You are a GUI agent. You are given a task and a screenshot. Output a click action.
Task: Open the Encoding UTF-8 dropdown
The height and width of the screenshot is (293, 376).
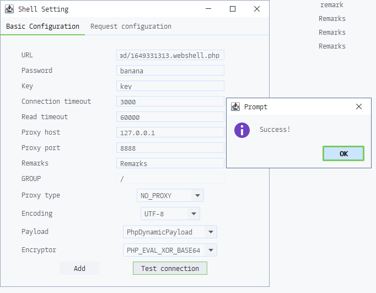(x=194, y=214)
